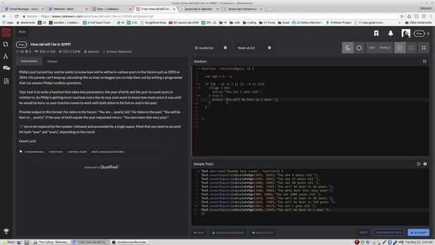Click UNLOCK SOLUTIONS button
Image resolution: width=435 pixels, height=245 pixels.
pyautogui.click(x=228, y=233)
